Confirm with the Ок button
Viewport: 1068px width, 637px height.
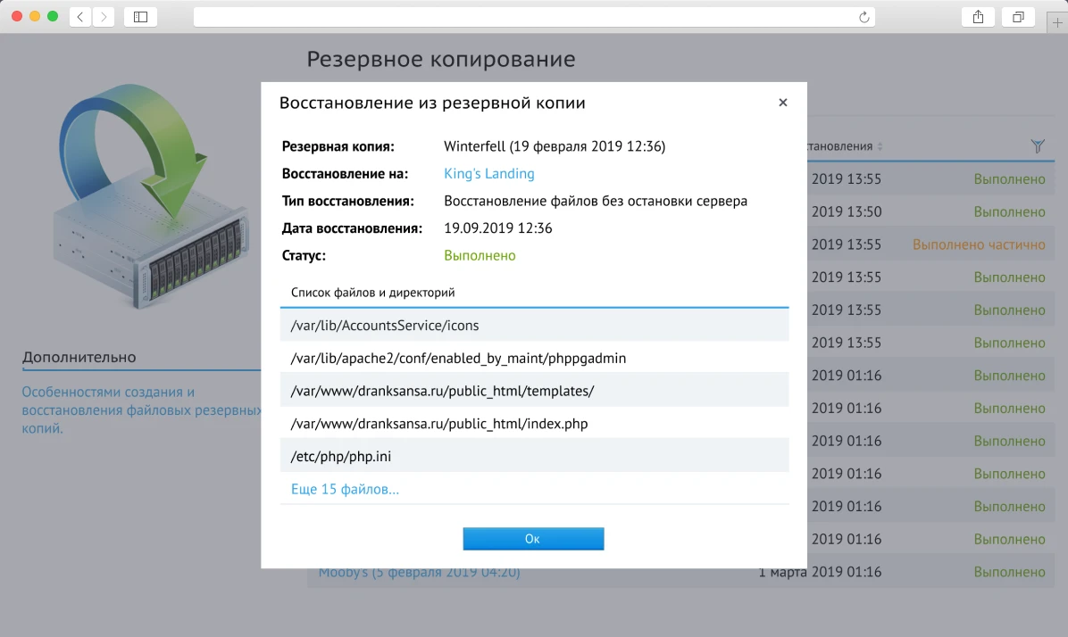[533, 538]
